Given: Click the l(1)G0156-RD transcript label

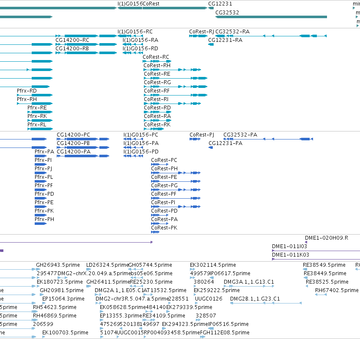Looking at the screenshot, I should (140, 49).
